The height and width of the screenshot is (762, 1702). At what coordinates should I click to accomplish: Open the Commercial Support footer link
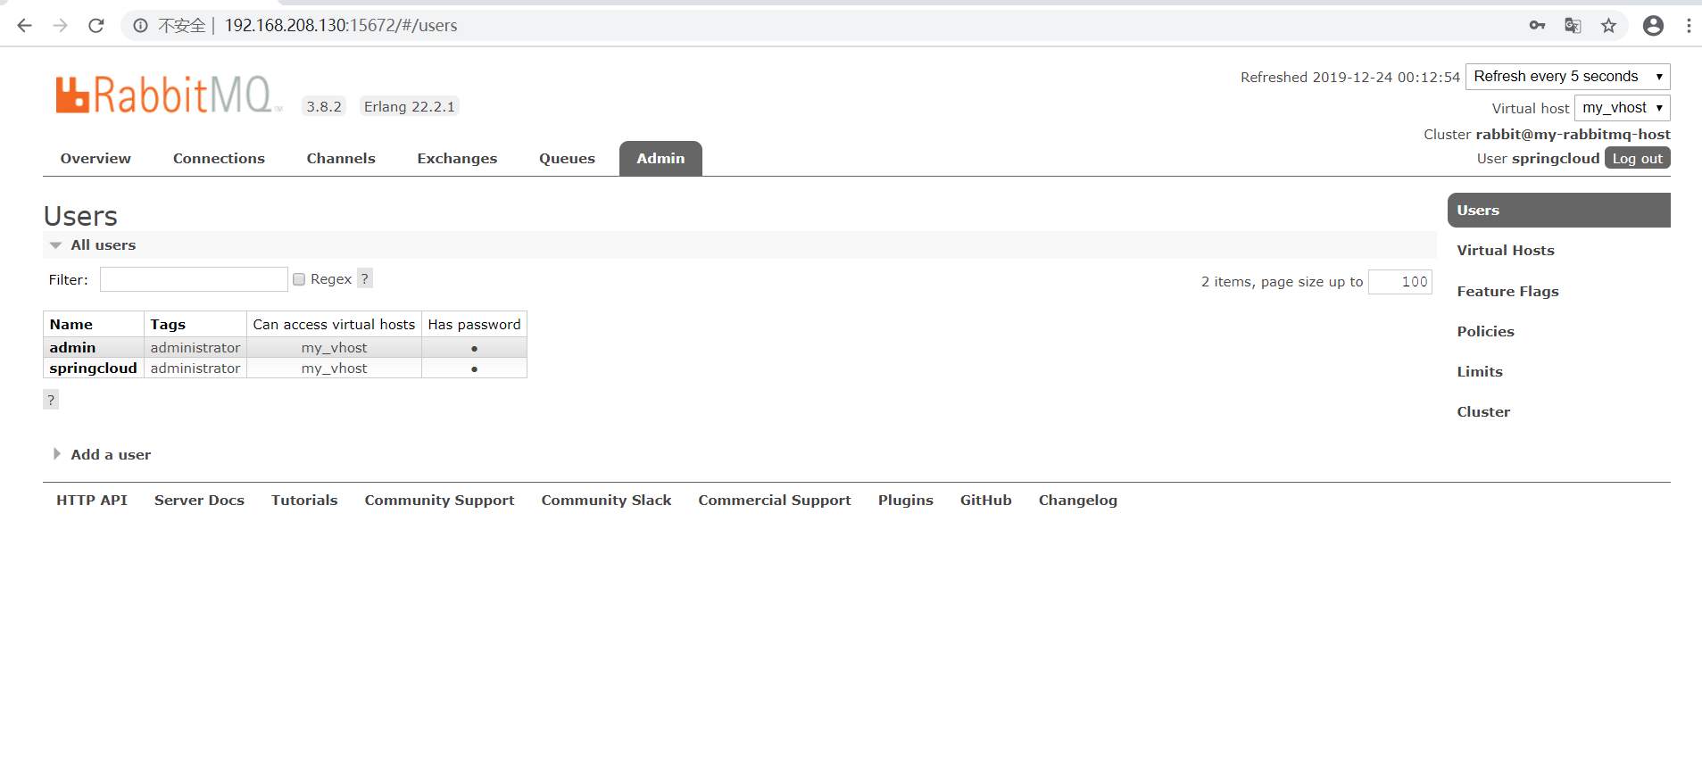(x=774, y=501)
